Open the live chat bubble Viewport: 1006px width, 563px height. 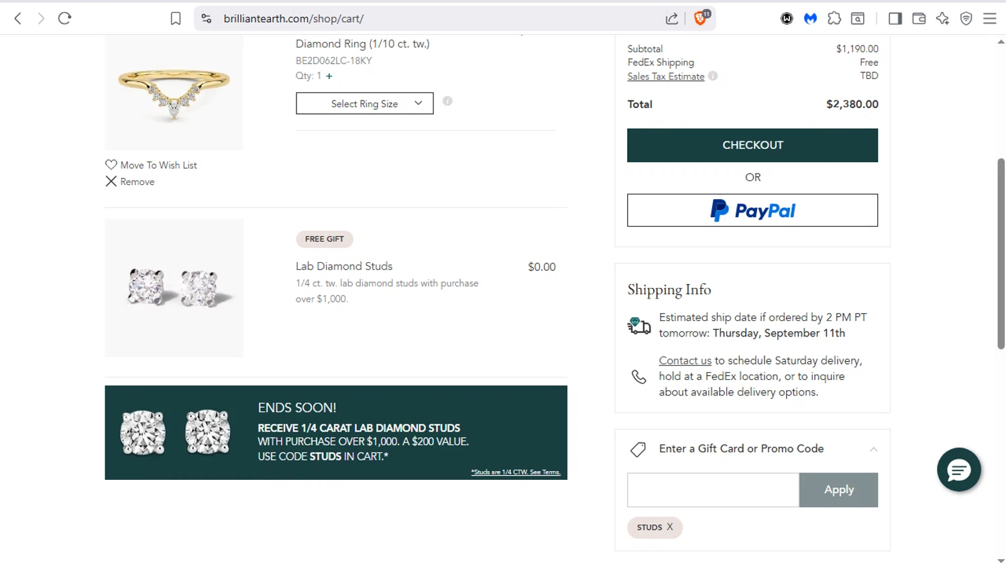tap(959, 470)
